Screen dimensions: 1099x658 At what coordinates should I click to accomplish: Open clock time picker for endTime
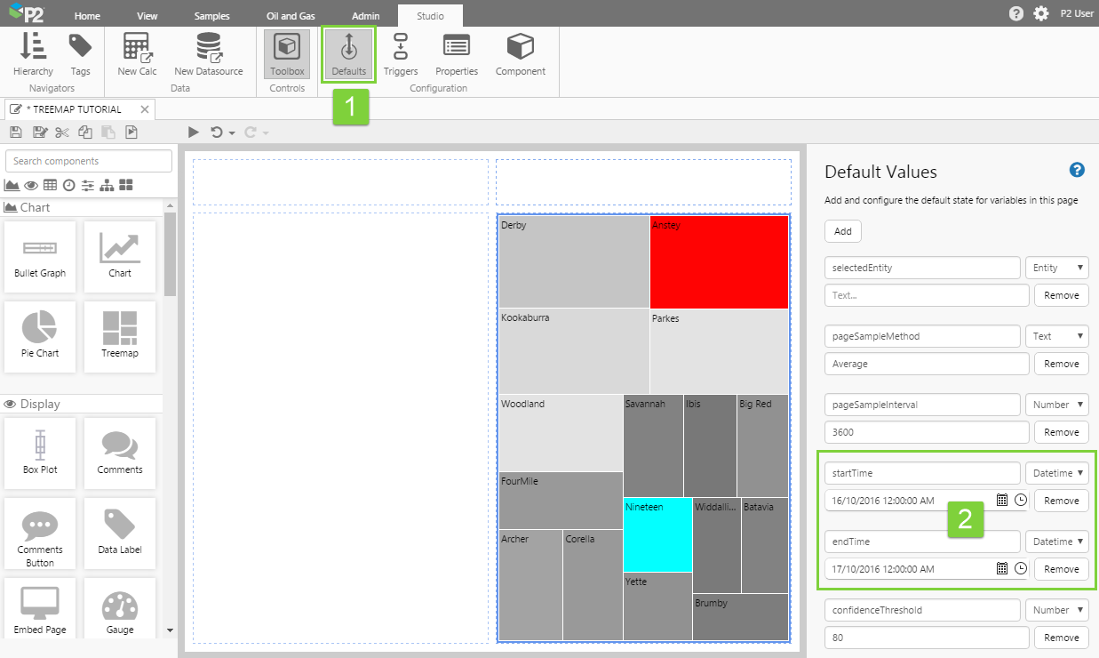pyautogui.click(x=1020, y=569)
